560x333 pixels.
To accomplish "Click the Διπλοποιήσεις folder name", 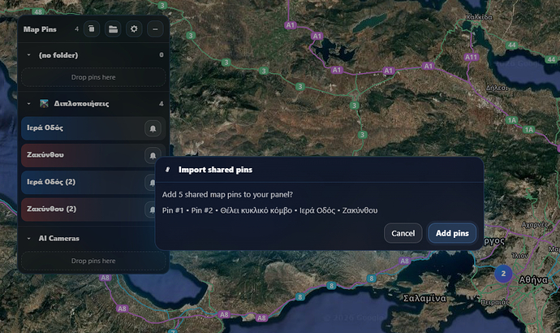I will point(81,104).
